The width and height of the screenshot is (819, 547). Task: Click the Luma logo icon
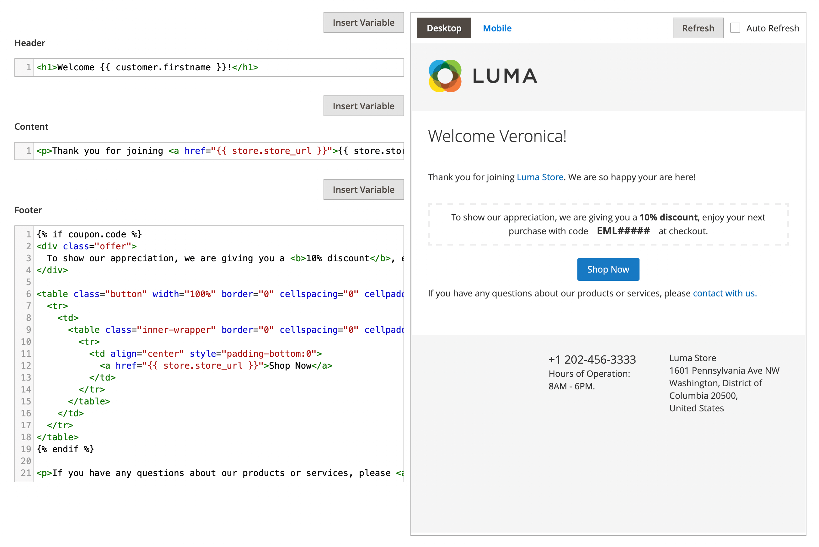click(445, 76)
